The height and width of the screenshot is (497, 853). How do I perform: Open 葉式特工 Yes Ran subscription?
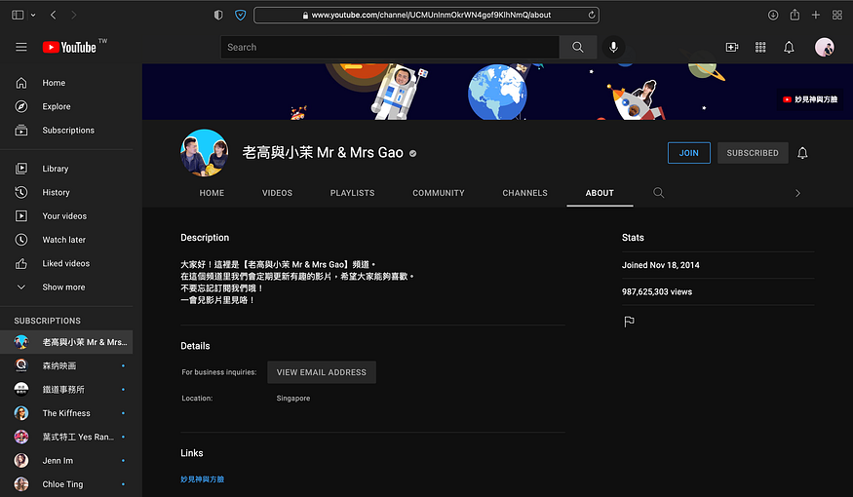click(66, 437)
